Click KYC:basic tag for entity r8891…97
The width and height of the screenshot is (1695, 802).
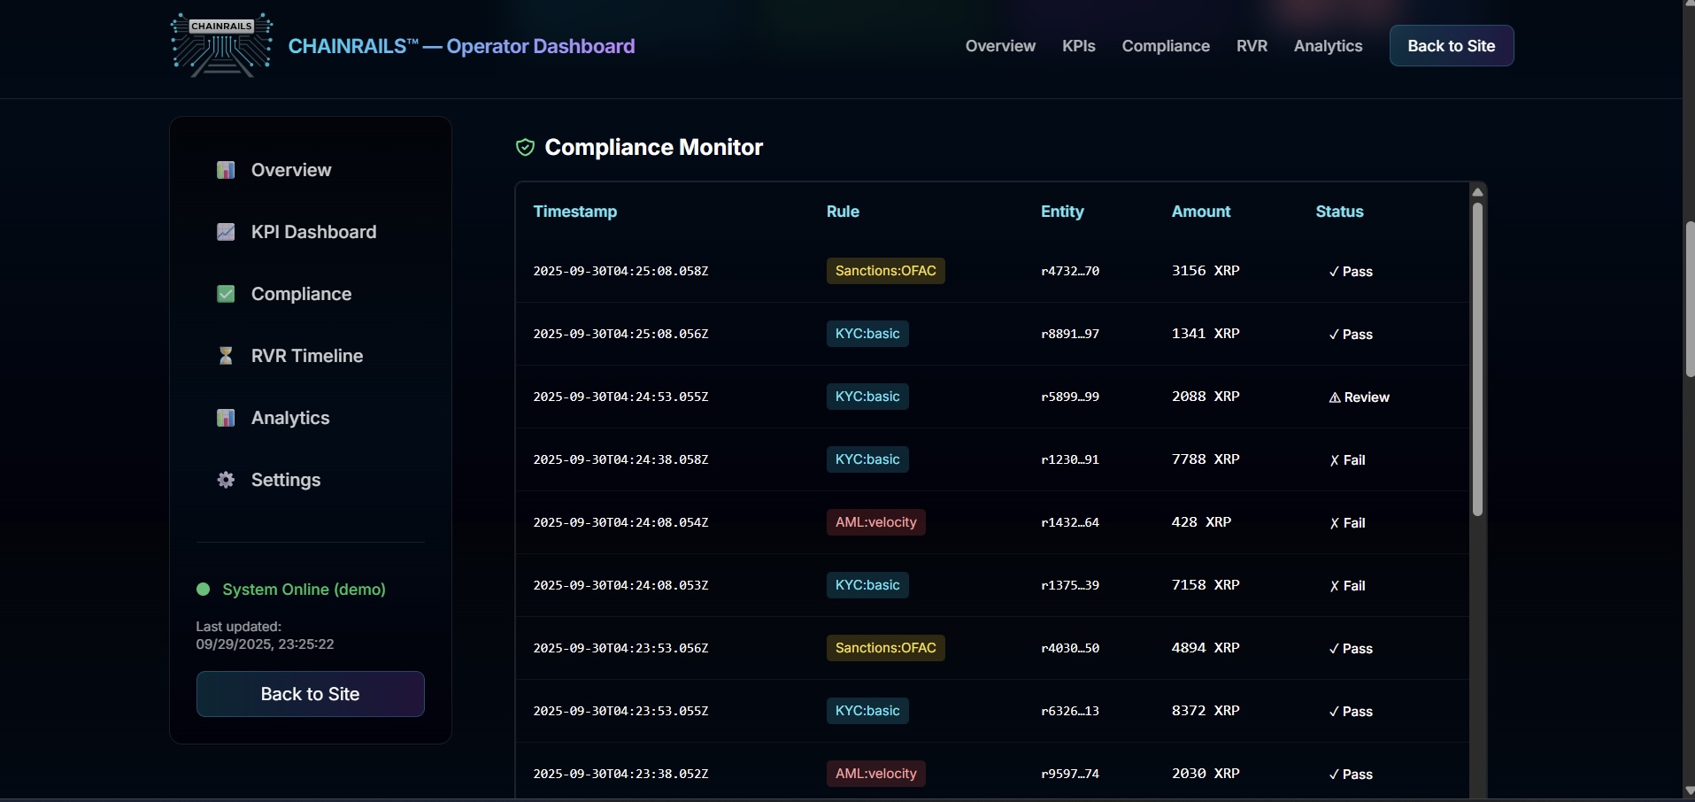tap(867, 334)
